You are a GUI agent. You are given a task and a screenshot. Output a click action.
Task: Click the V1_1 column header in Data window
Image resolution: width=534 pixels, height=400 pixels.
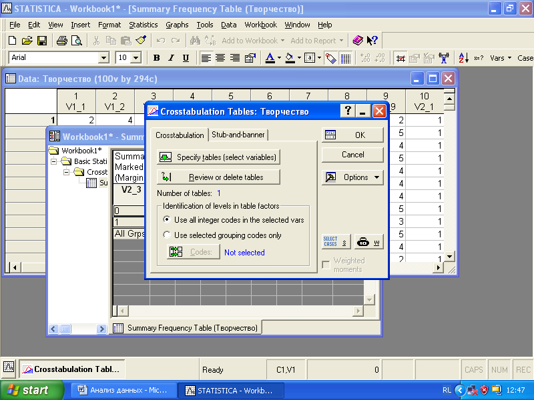pos(76,101)
